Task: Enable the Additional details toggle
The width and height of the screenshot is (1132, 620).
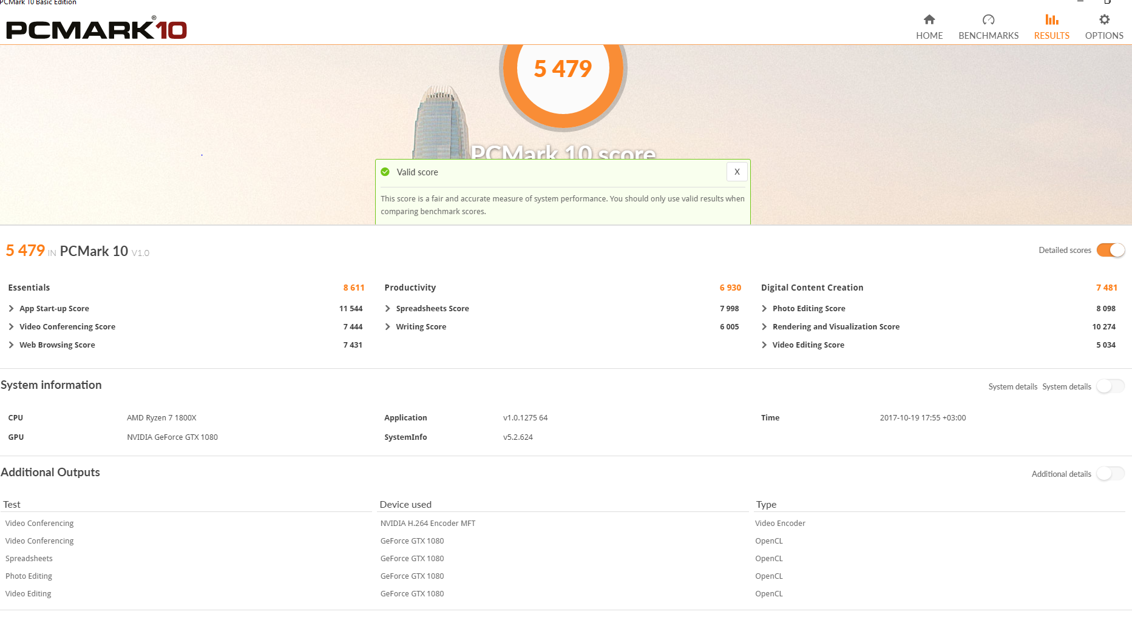Action: [x=1111, y=474]
